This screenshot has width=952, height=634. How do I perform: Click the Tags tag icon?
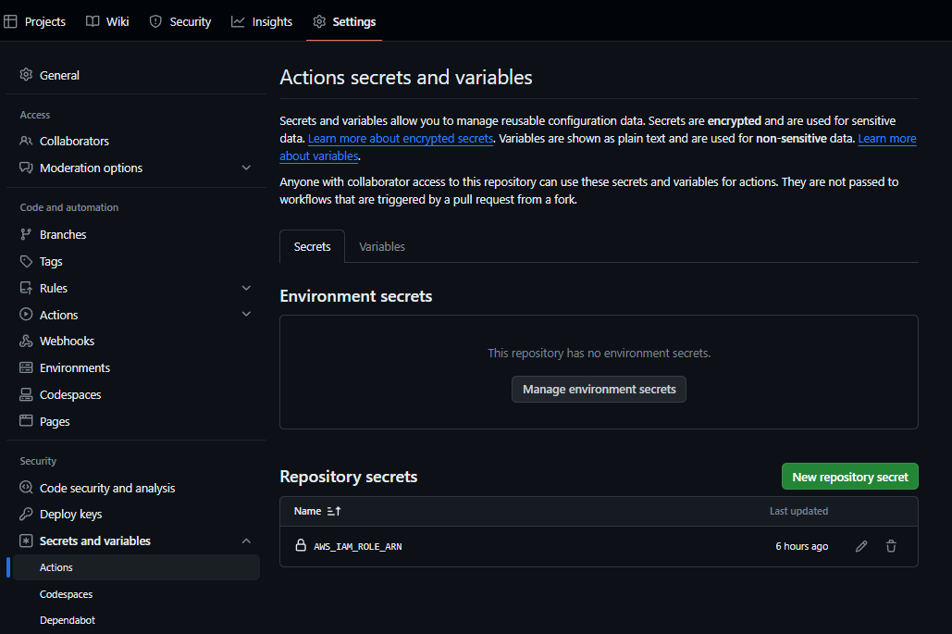point(26,261)
